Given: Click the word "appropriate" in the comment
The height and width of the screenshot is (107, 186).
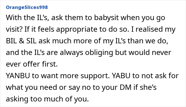Looking at the screenshot, I should coord(77,29).
